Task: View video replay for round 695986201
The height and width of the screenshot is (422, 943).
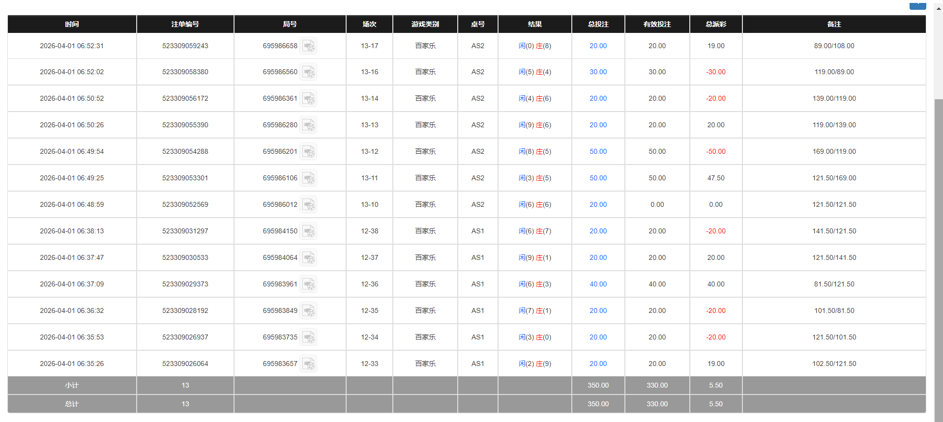Action: (x=308, y=152)
